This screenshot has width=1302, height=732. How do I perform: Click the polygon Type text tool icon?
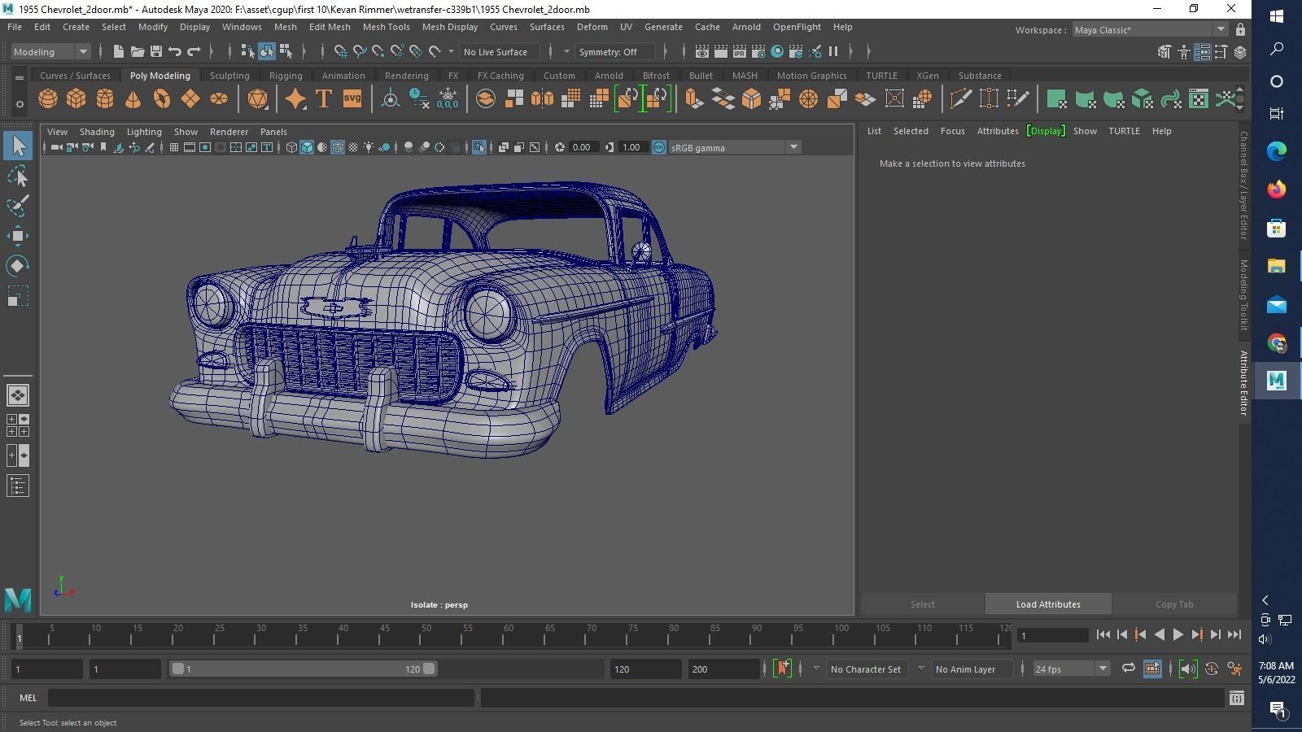pos(324,99)
